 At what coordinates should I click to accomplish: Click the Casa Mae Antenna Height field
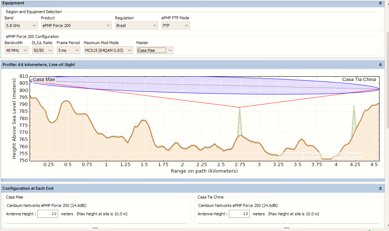point(47,214)
